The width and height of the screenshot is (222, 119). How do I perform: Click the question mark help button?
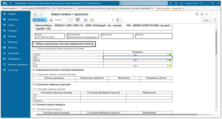point(215,20)
